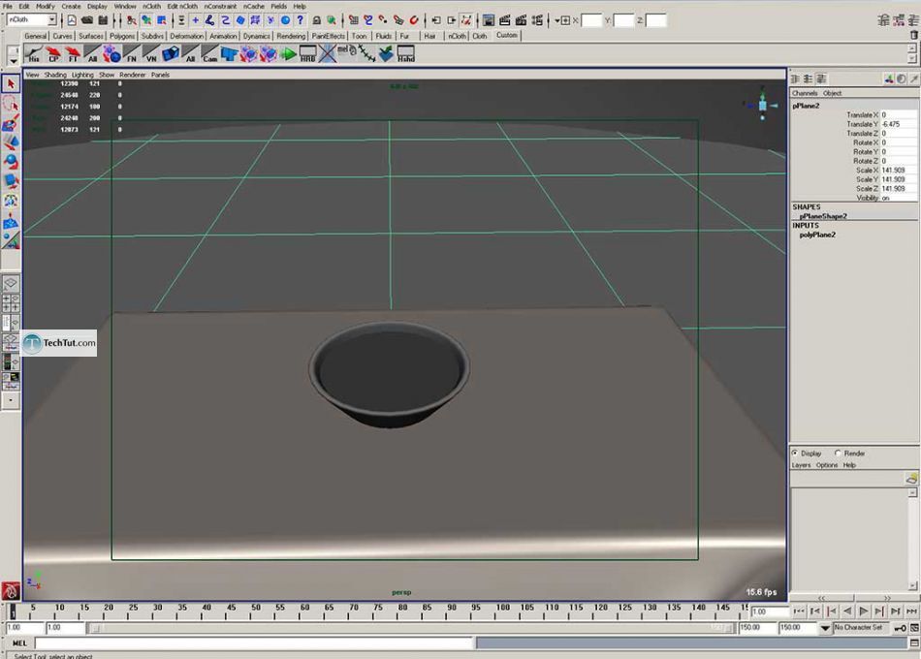The height and width of the screenshot is (659, 921).
Task: Toggle select by object type mode
Action: (x=146, y=20)
